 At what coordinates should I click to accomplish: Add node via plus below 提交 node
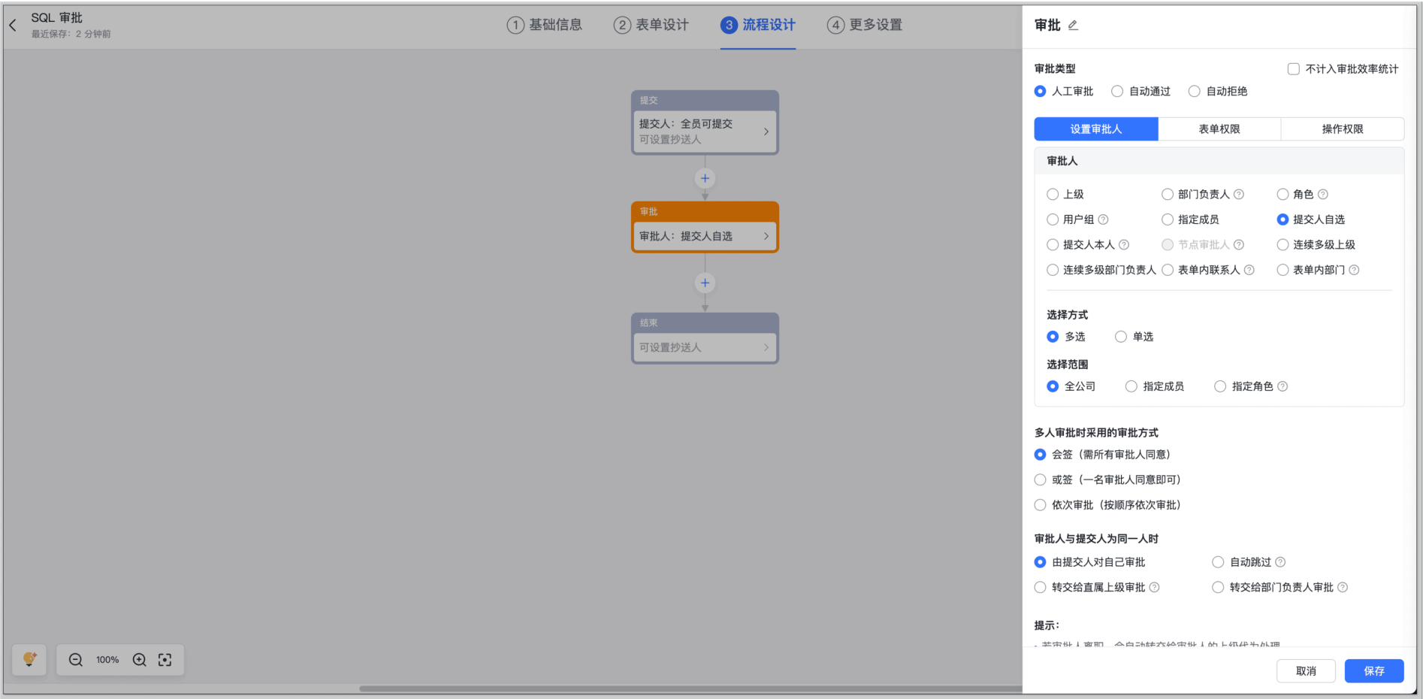[x=705, y=179]
